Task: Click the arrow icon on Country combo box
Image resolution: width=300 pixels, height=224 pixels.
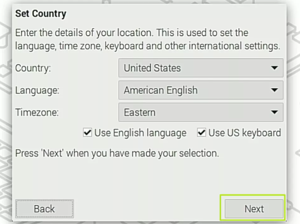Action: tap(274, 68)
